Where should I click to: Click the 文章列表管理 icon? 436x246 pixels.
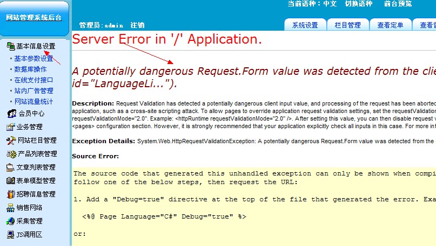(10, 167)
